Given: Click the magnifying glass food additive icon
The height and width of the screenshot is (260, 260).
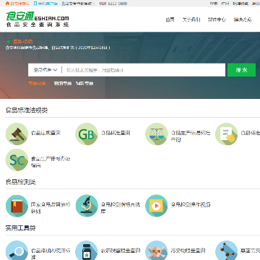Looking at the screenshot, I should 17,251.
